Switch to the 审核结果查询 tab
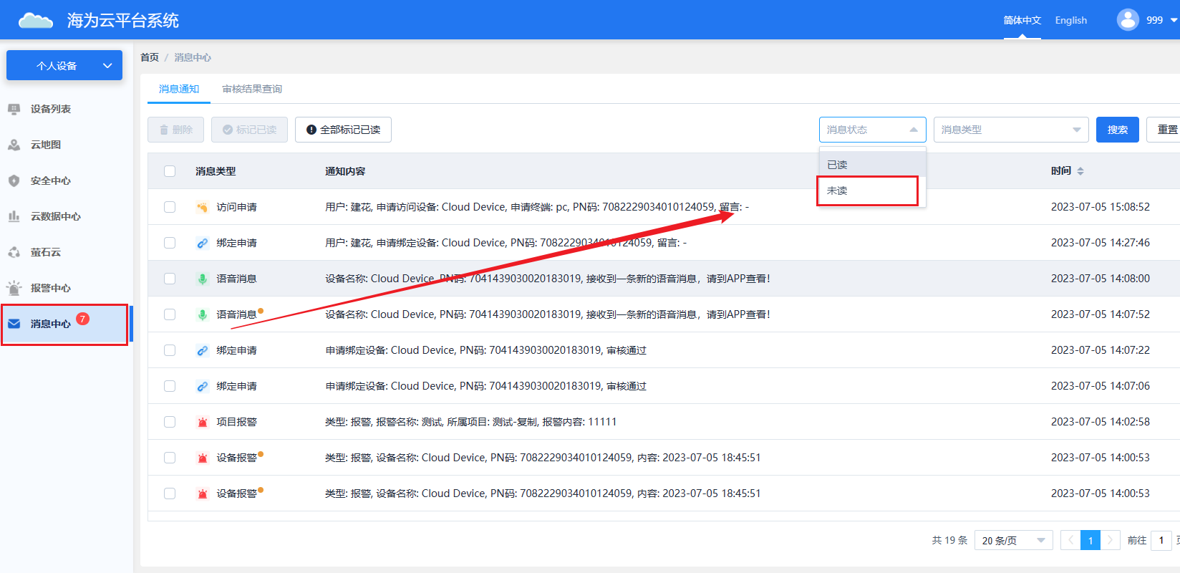This screenshot has width=1180, height=573. click(x=252, y=89)
